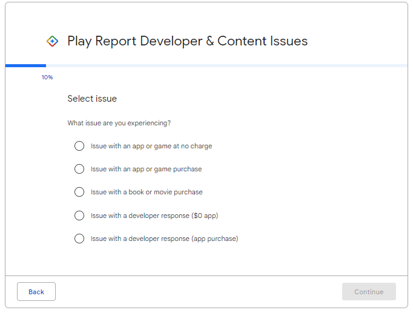Click 'What issue are you experiencing?' question
This screenshot has width=413, height=313.
pyautogui.click(x=119, y=123)
